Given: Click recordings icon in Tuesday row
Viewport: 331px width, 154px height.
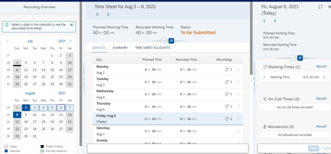Looking at the screenshot, I should 227,82.
